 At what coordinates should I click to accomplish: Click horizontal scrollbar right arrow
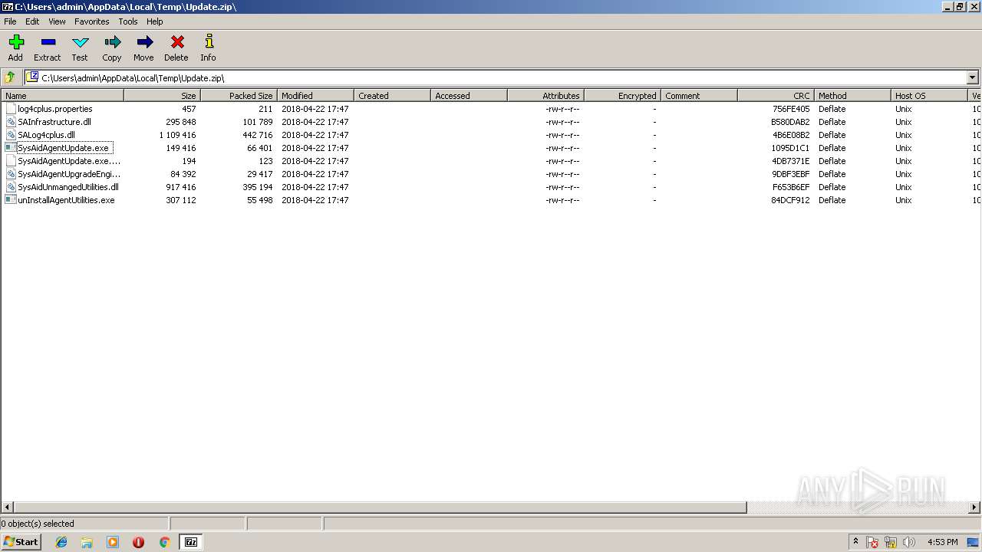[x=975, y=508]
